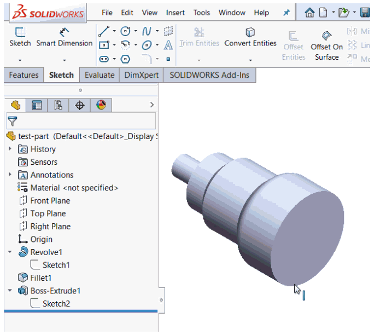
Task: Select the Sketch Fillet tool
Action: pyautogui.click(x=147, y=59)
